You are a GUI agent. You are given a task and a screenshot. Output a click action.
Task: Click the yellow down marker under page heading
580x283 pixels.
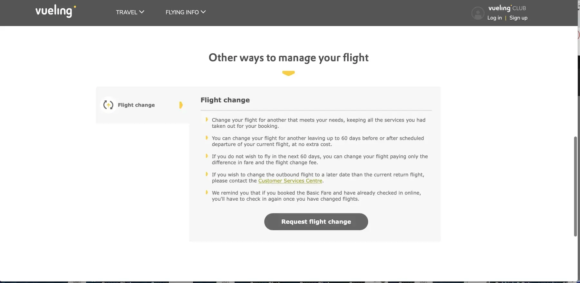click(x=288, y=73)
